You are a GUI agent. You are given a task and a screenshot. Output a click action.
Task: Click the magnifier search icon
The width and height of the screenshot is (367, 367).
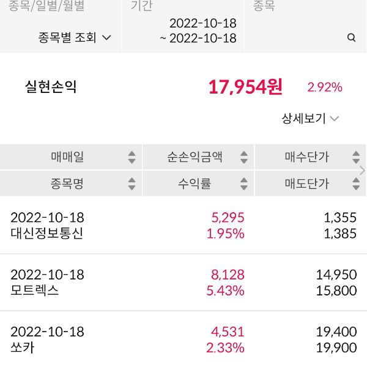pos(351,37)
